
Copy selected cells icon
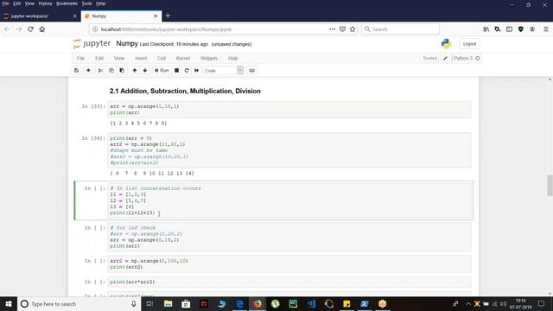point(111,71)
